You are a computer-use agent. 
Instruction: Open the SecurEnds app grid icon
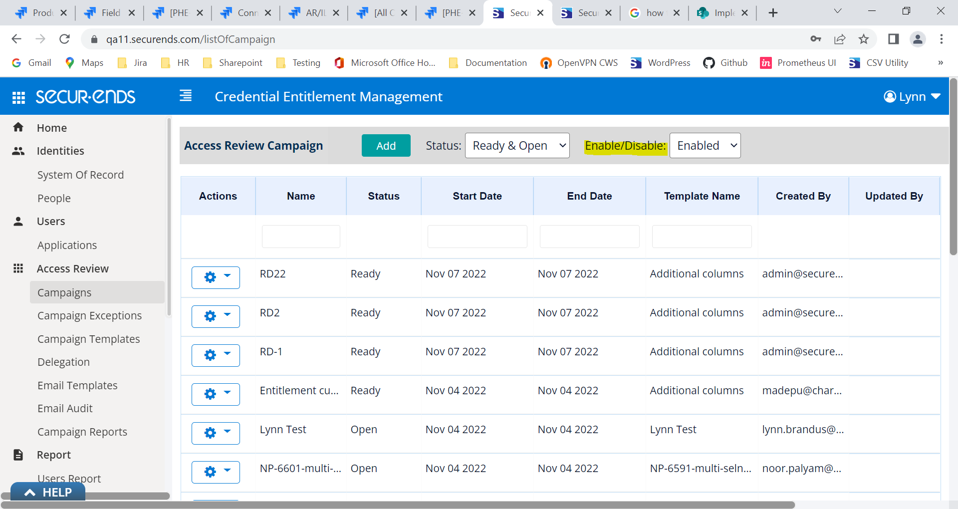[x=18, y=96]
